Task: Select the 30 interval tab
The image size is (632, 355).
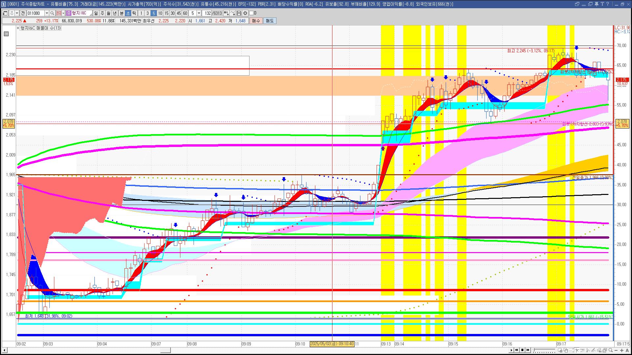Action: [x=172, y=13]
